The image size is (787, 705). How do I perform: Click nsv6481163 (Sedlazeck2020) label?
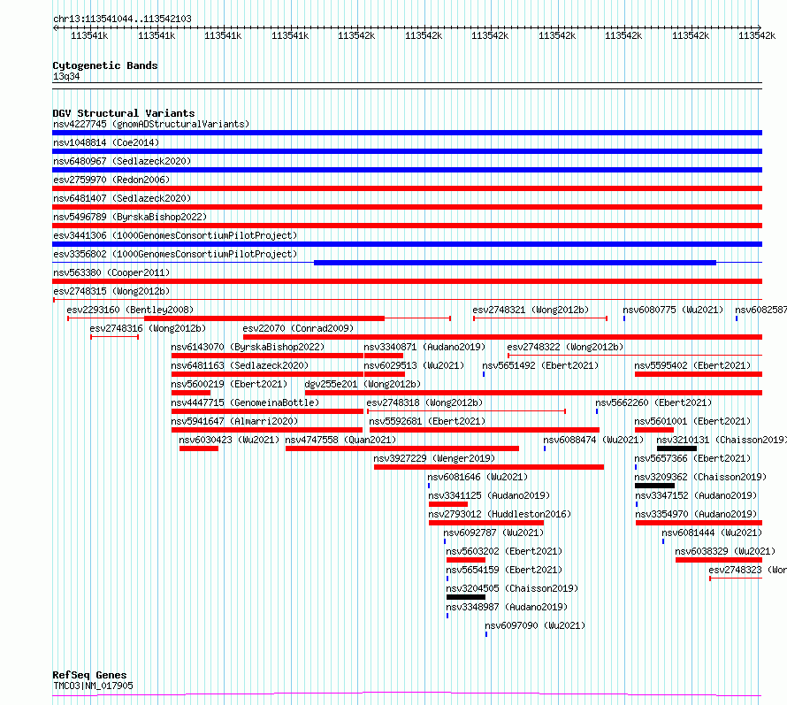(x=240, y=365)
